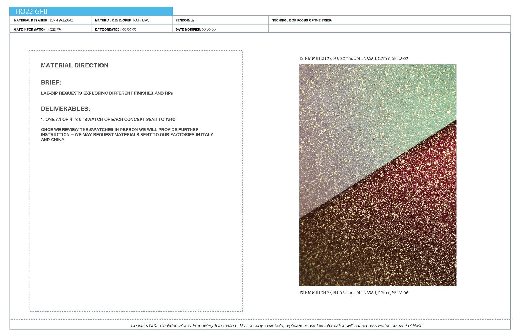This screenshot has height=336, width=519.
Task: Click the lab-dip requests brief text
Action: pos(107,93)
